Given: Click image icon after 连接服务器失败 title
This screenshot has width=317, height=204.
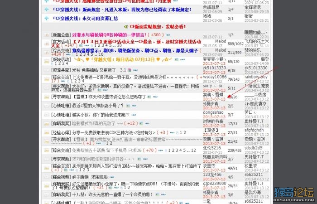Looking at the screenshot, I should (x=100, y=90).
